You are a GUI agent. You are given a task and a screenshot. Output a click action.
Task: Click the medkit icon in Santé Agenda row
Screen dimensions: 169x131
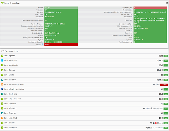[x=162, y=56]
